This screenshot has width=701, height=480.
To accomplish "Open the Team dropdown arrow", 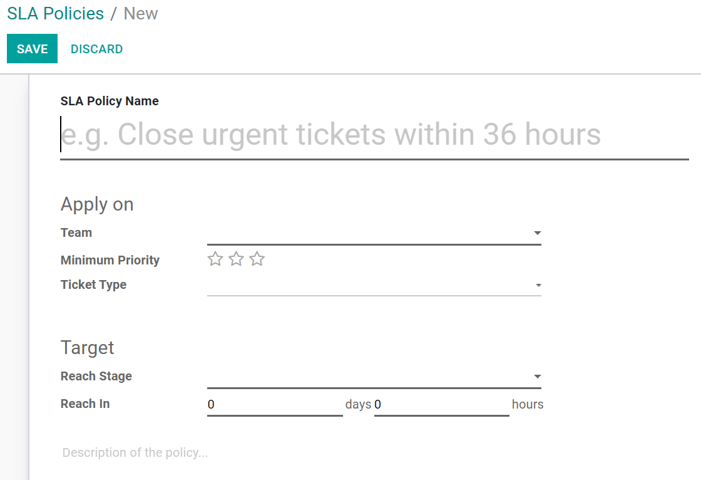I will pos(537,233).
